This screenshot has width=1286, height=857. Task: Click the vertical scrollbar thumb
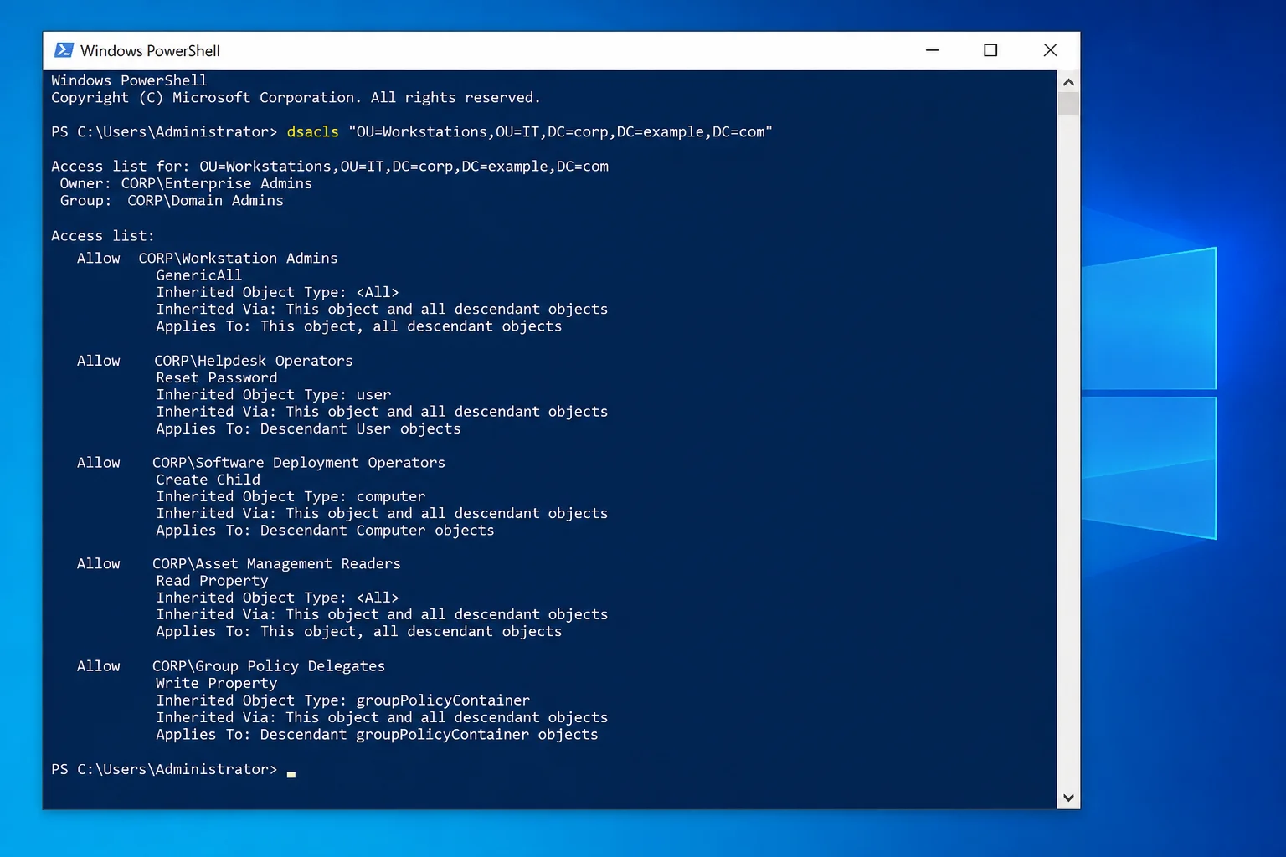coord(1068,104)
